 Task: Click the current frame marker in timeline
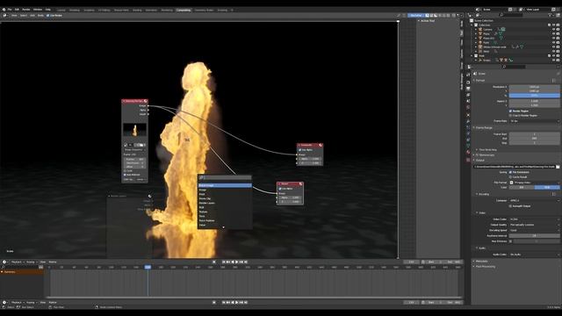[148, 267]
